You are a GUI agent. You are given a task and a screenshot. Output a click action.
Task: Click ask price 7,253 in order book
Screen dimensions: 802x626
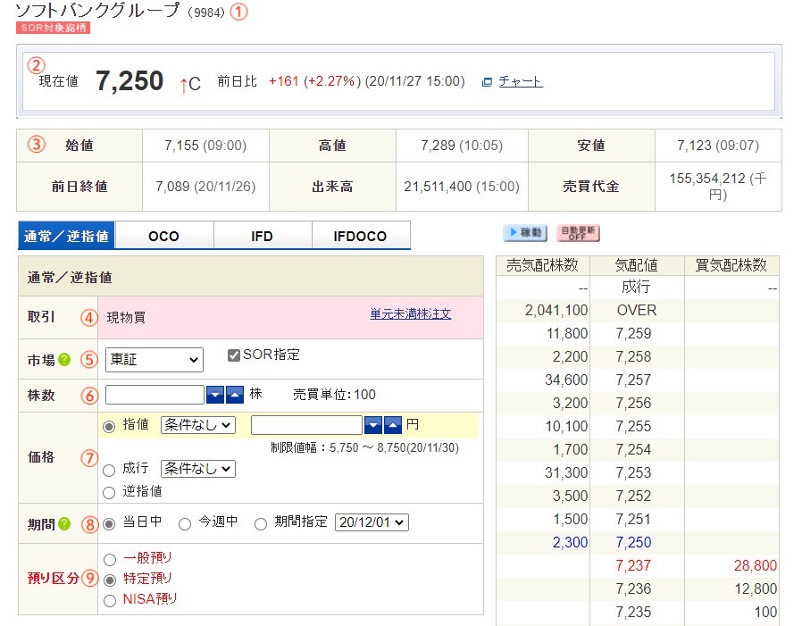(x=634, y=472)
